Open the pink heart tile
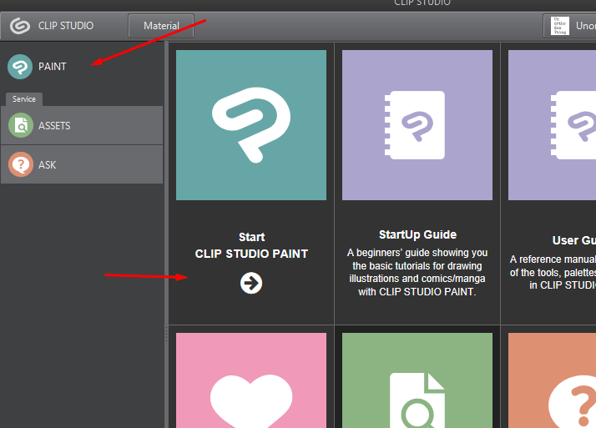This screenshot has width=596, height=428. [251, 381]
